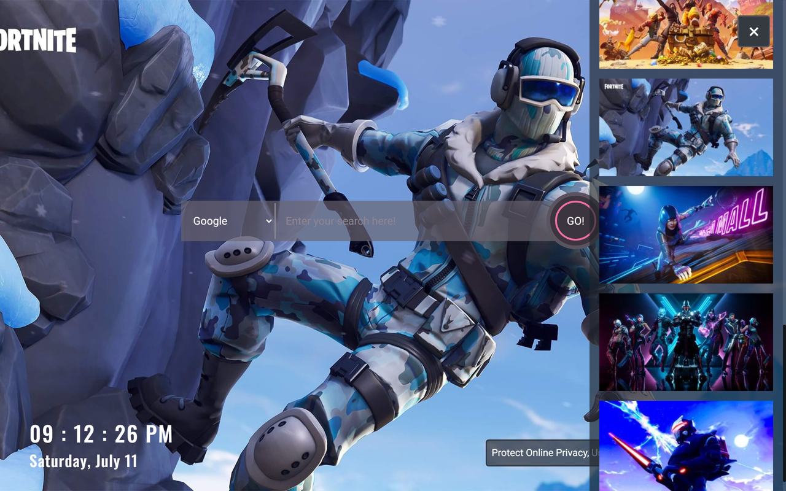This screenshot has width=786, height=491.
Task: Close the wallpaper panel with the X button
Action: (x=753, y=31)
